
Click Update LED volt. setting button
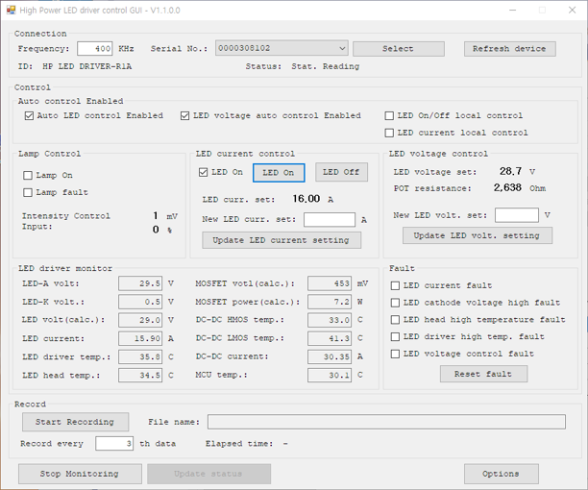[x=478, y=235]
